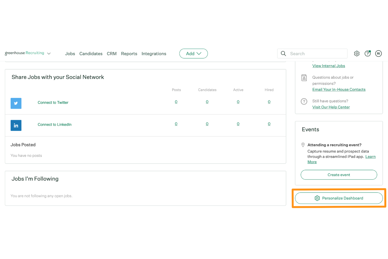Open LinkedIn Hired count 0
The height and width of the screenshot is (259, 388).
pyautogui.click(x=269, y=124)
